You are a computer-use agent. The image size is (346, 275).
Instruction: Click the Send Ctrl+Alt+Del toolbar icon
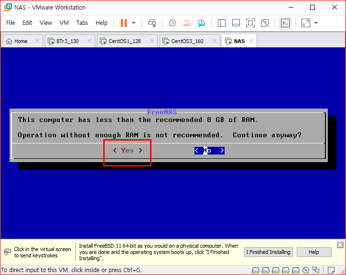pyautogui.click(x=152, y=23)
